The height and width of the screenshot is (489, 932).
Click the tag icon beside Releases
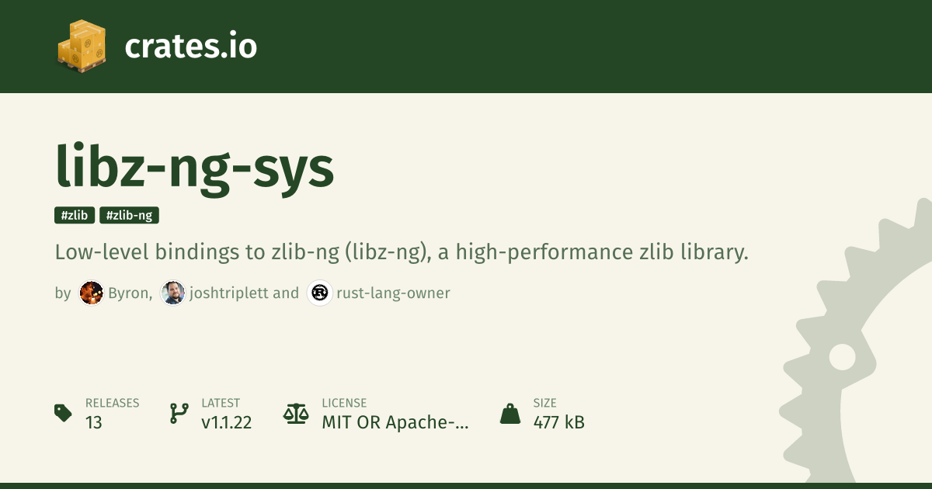(64, 413)
